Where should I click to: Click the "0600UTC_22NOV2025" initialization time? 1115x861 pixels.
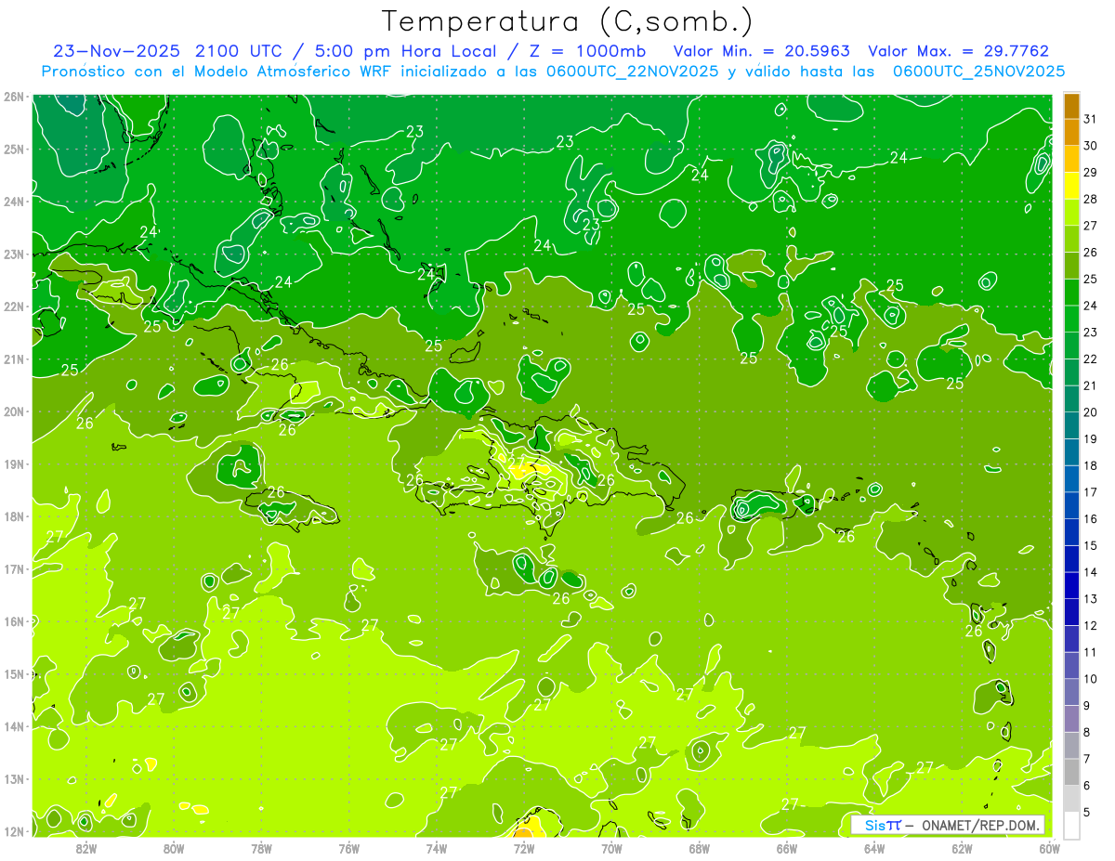pyautogui.click(x=634, y=72)
